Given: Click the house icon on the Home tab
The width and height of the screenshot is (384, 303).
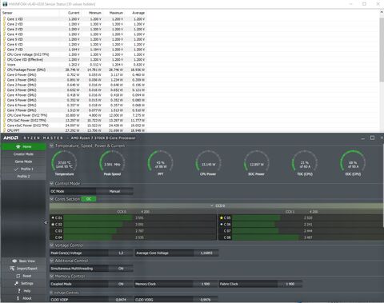Looking at the screenshot, I should (18, 146).
